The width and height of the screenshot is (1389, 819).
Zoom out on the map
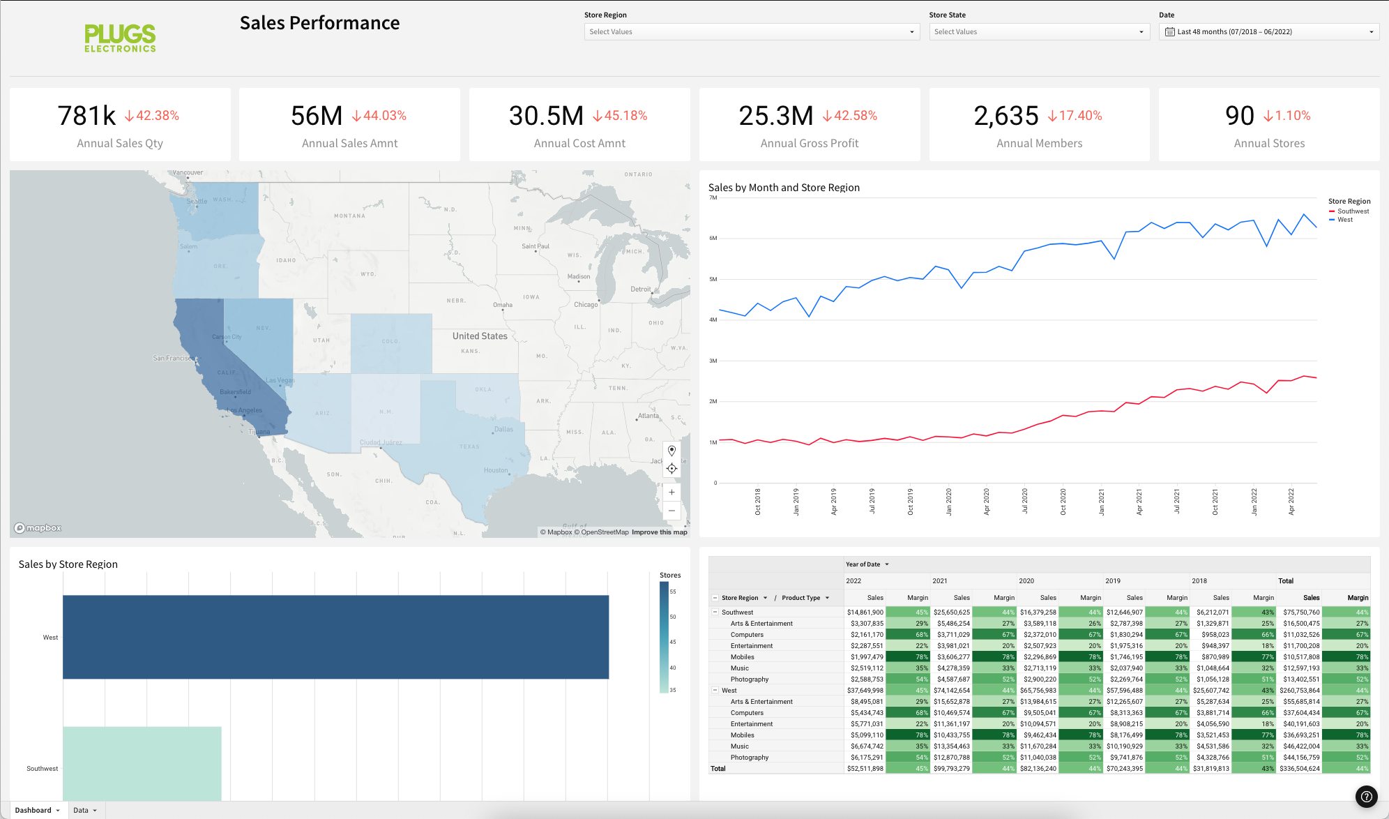[671, 511]
